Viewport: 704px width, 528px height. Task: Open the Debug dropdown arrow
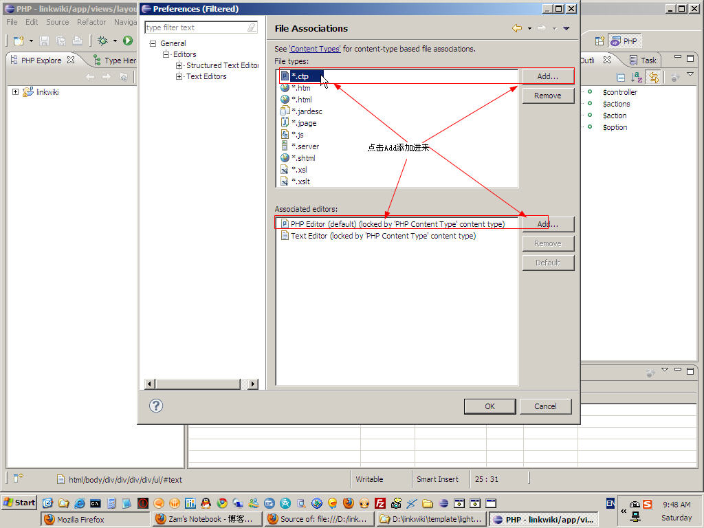point(115,41)
